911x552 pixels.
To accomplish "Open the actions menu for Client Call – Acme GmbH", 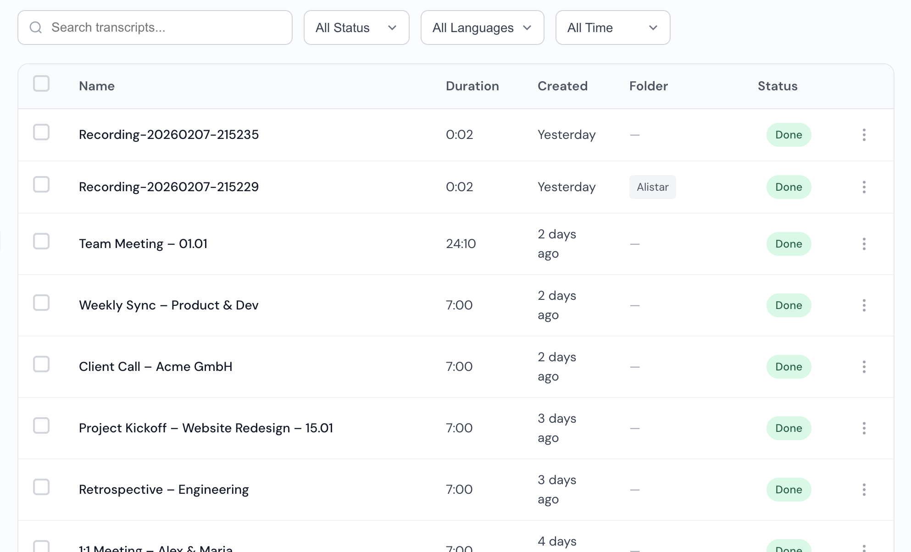I will (x=864, y=366).
